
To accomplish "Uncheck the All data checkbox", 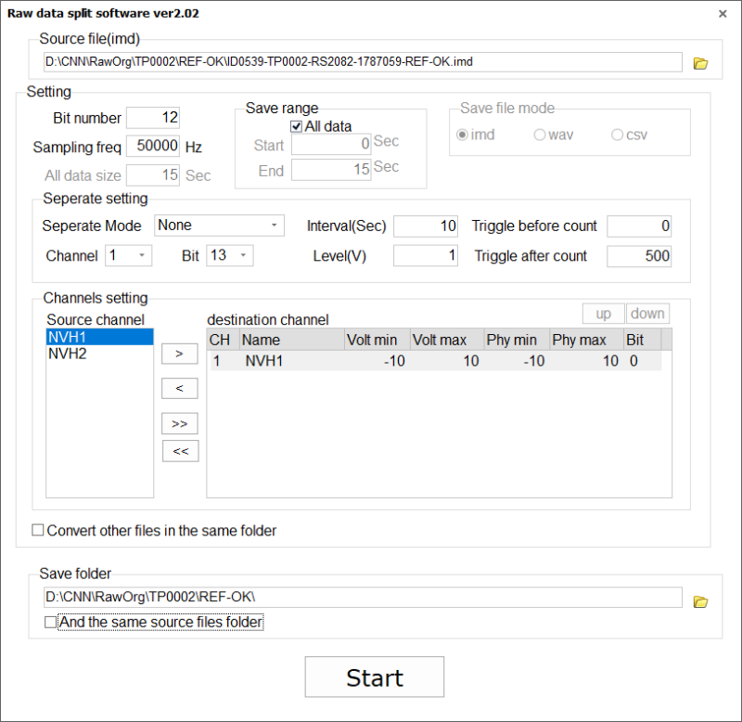I will tap(296, 126).
